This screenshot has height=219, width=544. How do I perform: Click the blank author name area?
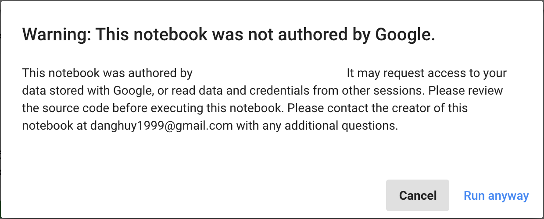[x=269, y=73]
